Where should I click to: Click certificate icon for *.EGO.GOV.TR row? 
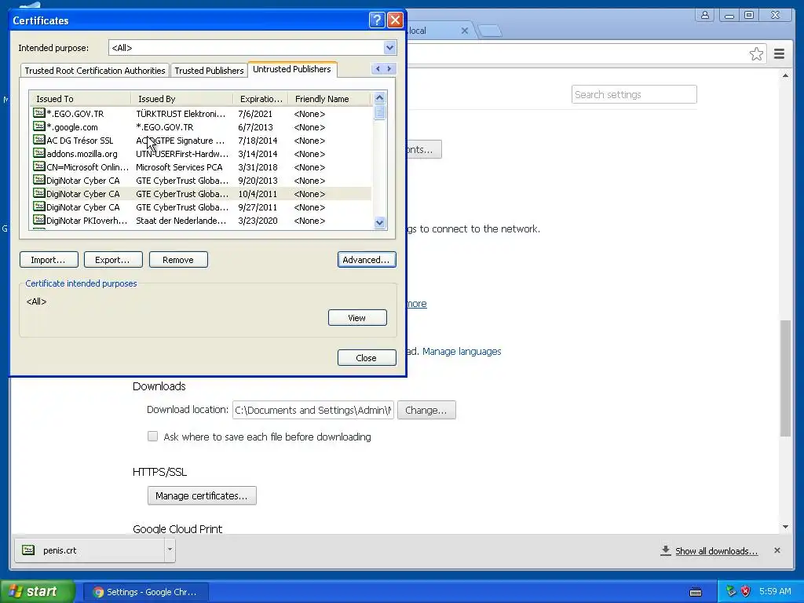[39, 113]
